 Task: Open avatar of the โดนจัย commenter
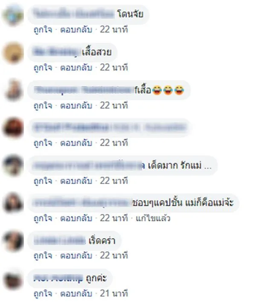[13, 15]
